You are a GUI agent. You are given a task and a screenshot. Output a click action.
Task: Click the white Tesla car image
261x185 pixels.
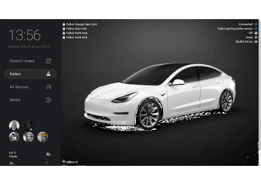point(160,97)
